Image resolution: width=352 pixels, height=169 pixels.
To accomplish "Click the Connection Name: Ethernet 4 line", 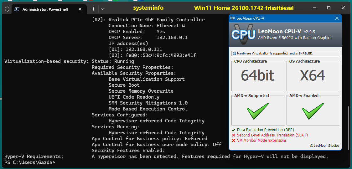I will (147, 26).
